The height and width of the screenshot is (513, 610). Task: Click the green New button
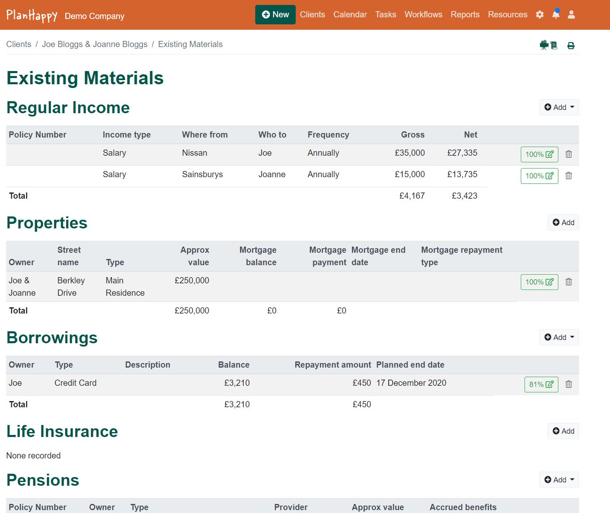[x=275, y=14]
